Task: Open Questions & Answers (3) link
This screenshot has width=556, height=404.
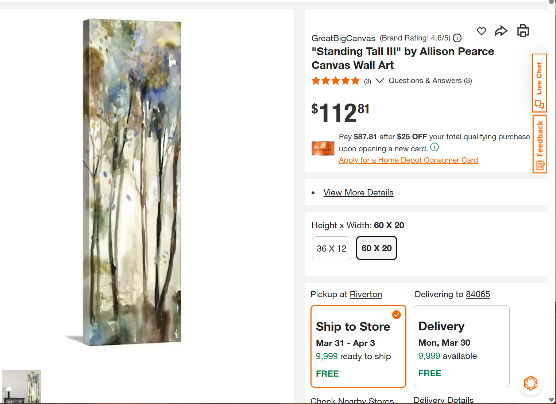Action: (430, 81)
